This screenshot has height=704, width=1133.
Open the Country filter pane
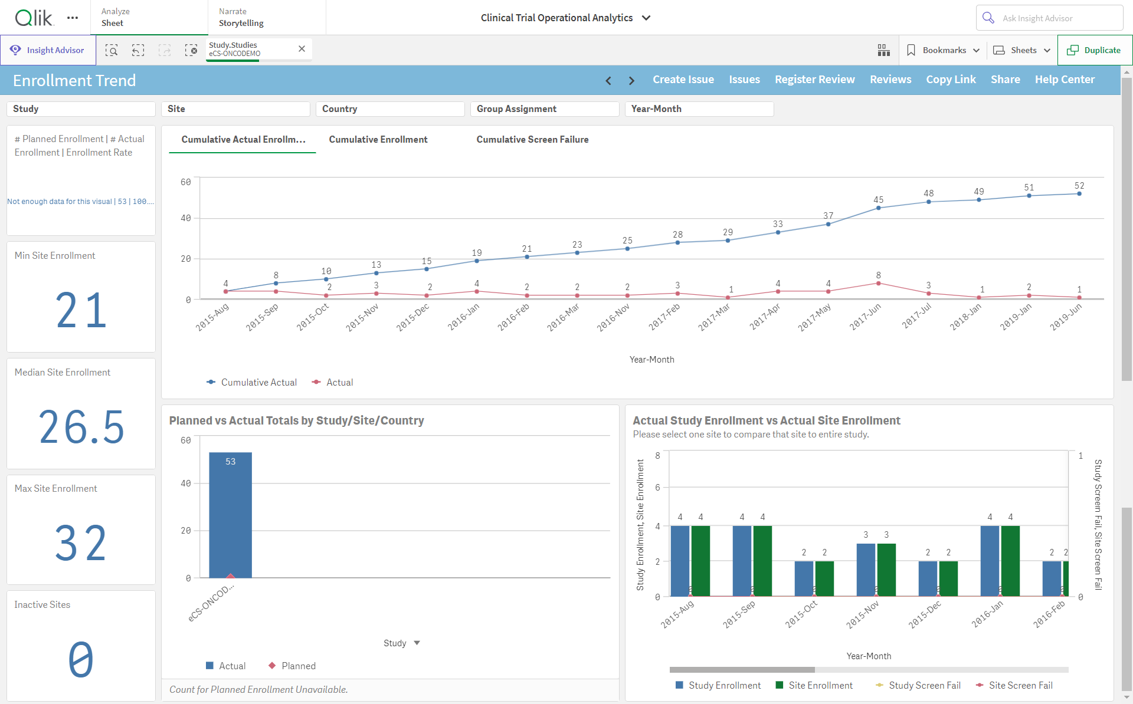pyautogui.click(x=390, y=109)
